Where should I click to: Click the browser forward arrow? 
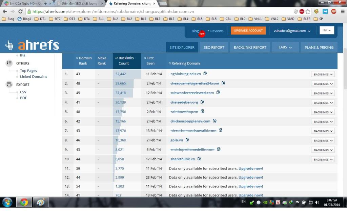click(13, 11)
